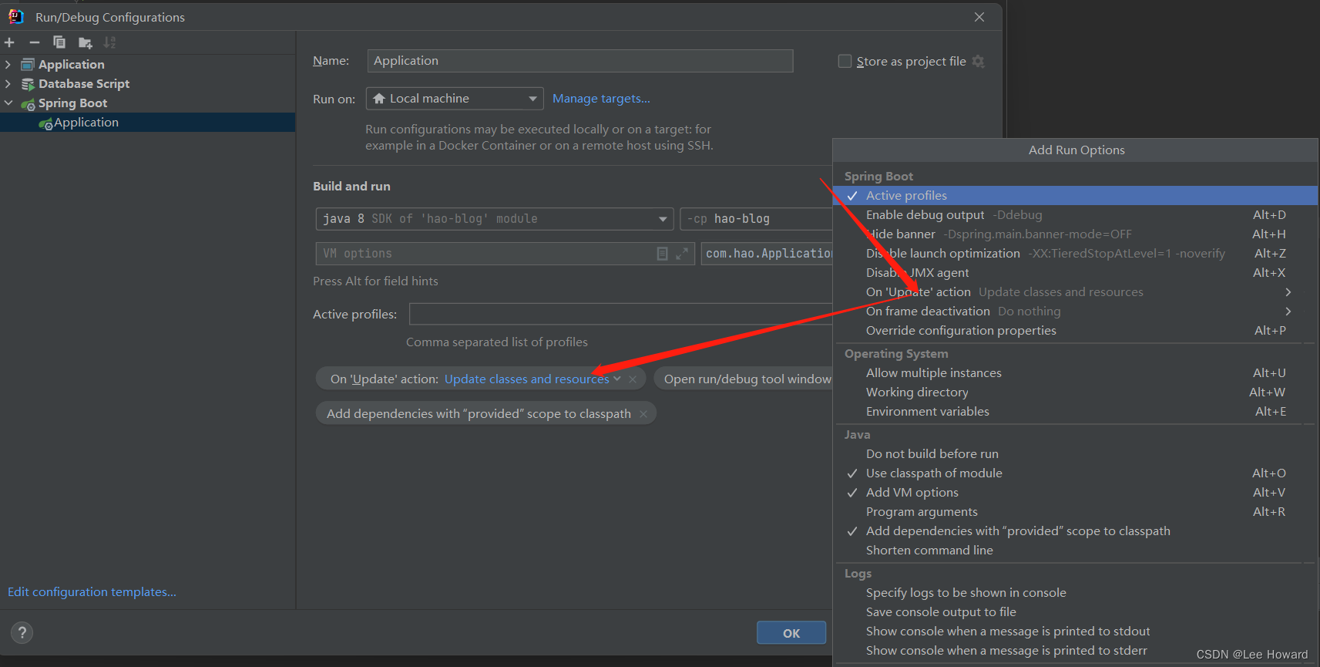Click the Add New Configuration plus icon
Image resolution: width=1320 pixels, height=667 pixels.
(9, 42)
